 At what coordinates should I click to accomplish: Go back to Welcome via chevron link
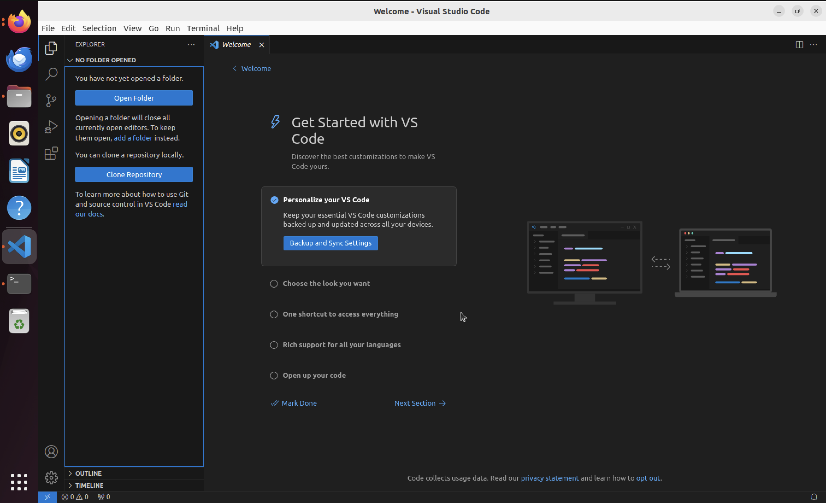252,68
